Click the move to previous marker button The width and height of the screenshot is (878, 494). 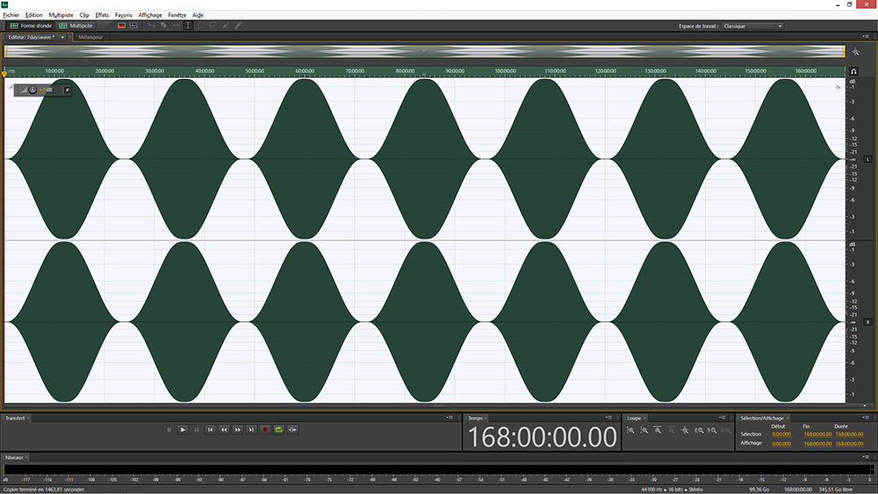(x=210, y=430)
